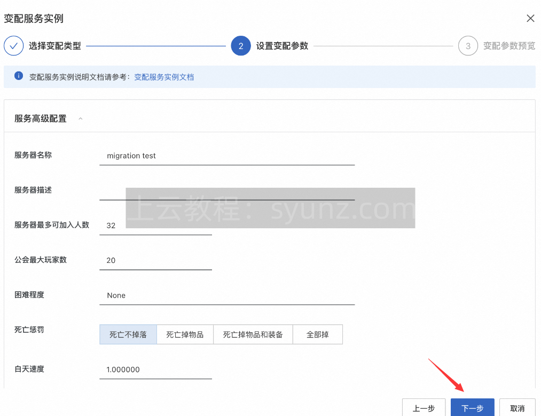
Task: Click the 下一步 button
Action: coord(472,408)
